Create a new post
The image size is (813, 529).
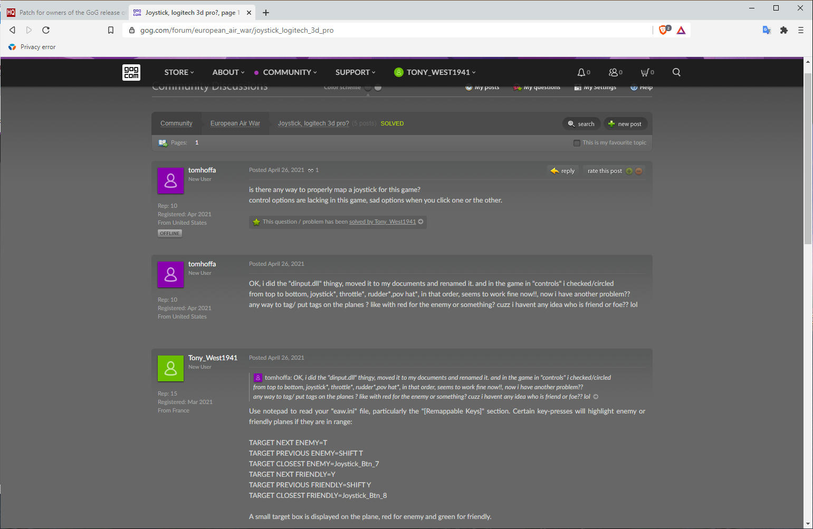[625, 124]
